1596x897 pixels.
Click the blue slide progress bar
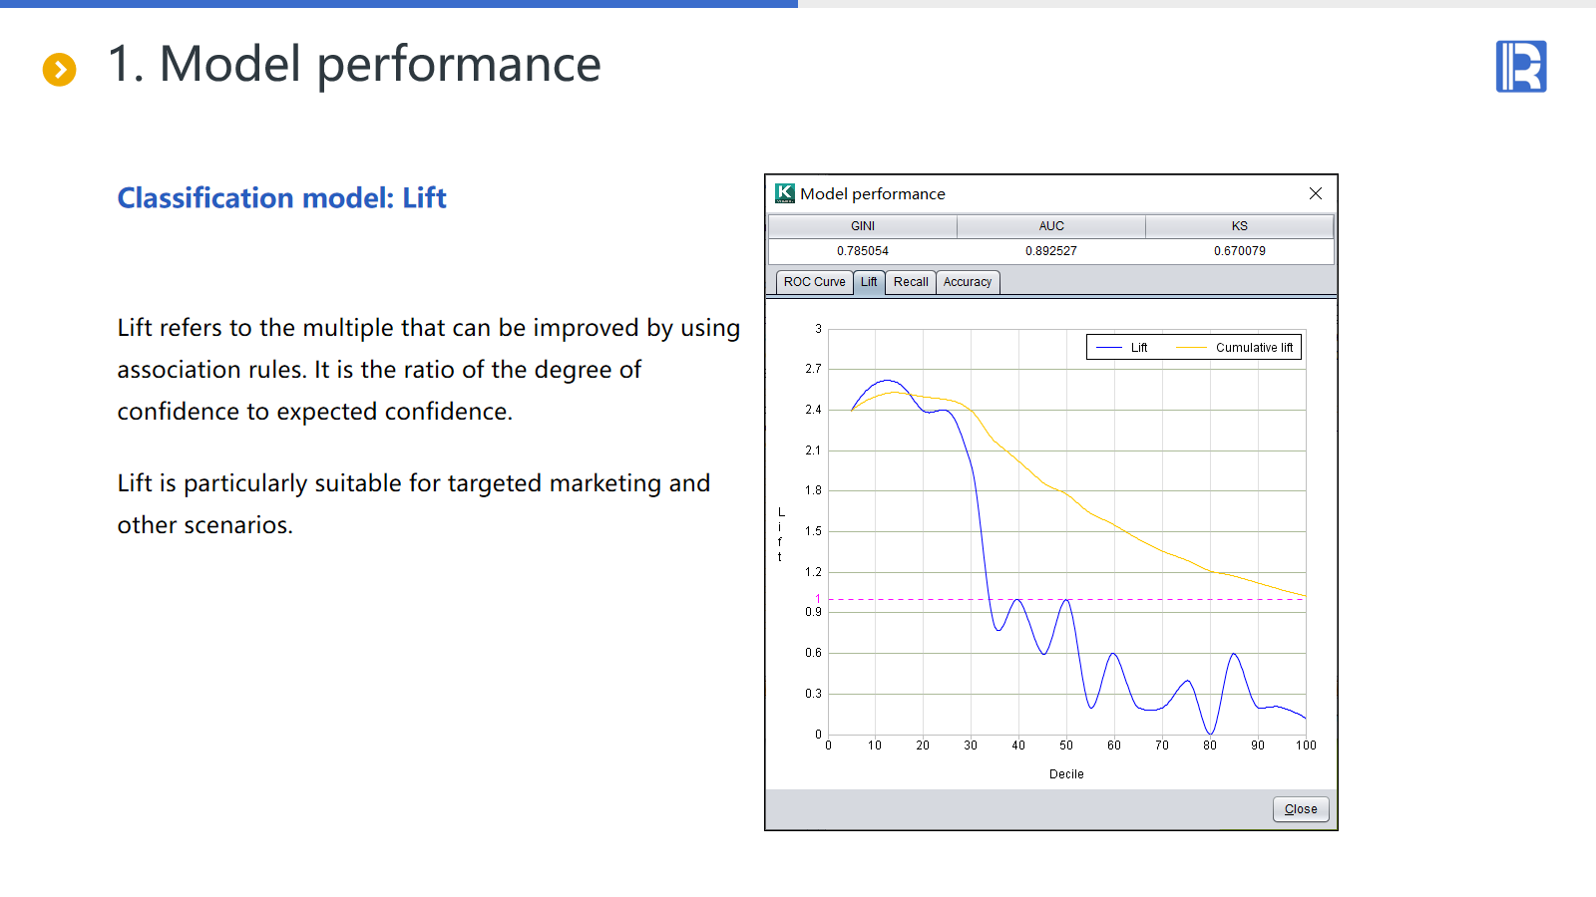pos(399,4)
